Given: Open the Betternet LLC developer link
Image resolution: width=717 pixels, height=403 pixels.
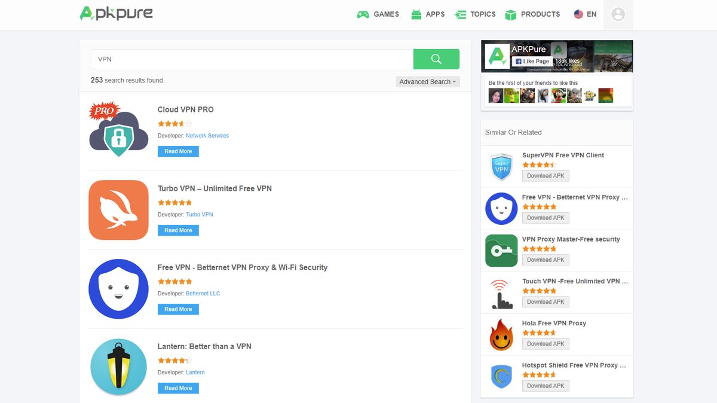Looking at the screenshot, I should pyautogui.click(x=203, y=293).
